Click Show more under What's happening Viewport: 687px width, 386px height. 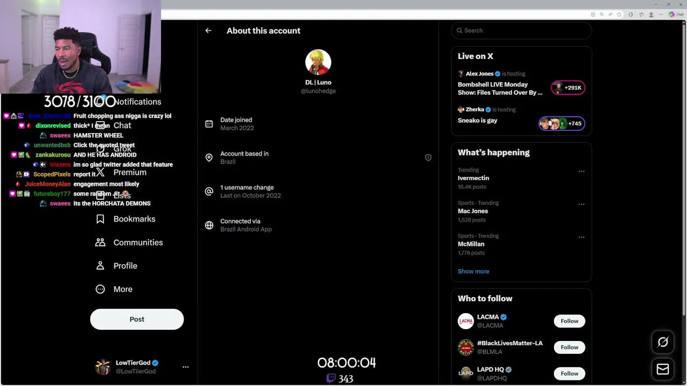pos(473,271)
